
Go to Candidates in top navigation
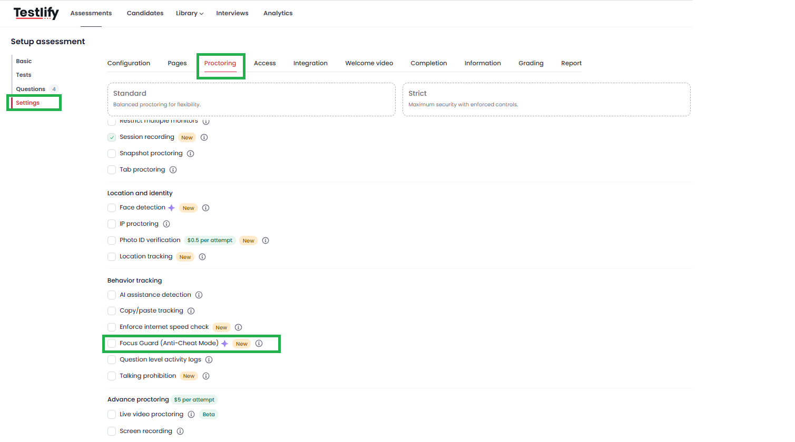pos(145,13)
